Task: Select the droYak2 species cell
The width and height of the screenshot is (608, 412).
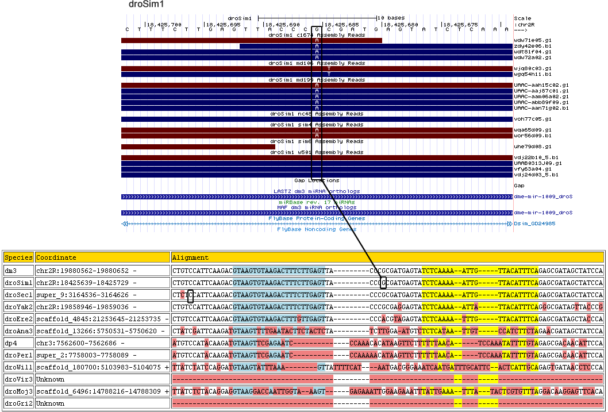Action: [x=18, y=307]
